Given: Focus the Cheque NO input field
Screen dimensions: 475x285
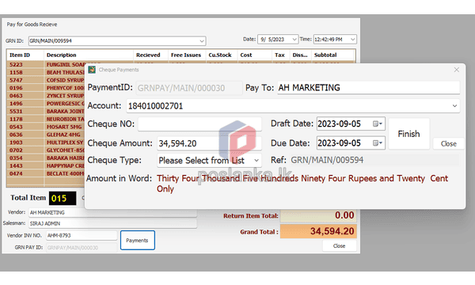Looking at the screenshot, I should coord(199,123).
